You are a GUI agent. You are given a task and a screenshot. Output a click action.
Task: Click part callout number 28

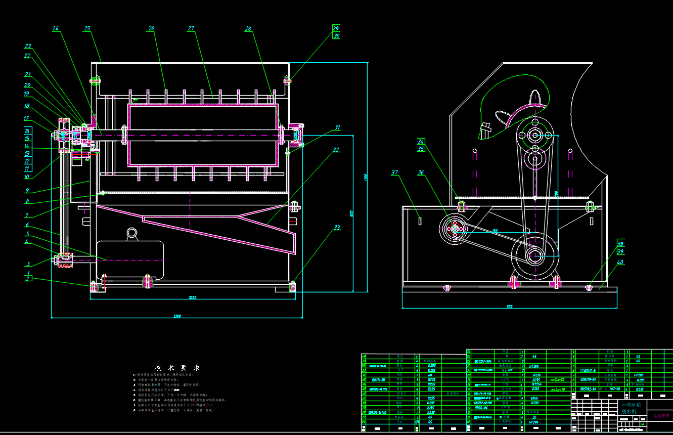point(248,29)
